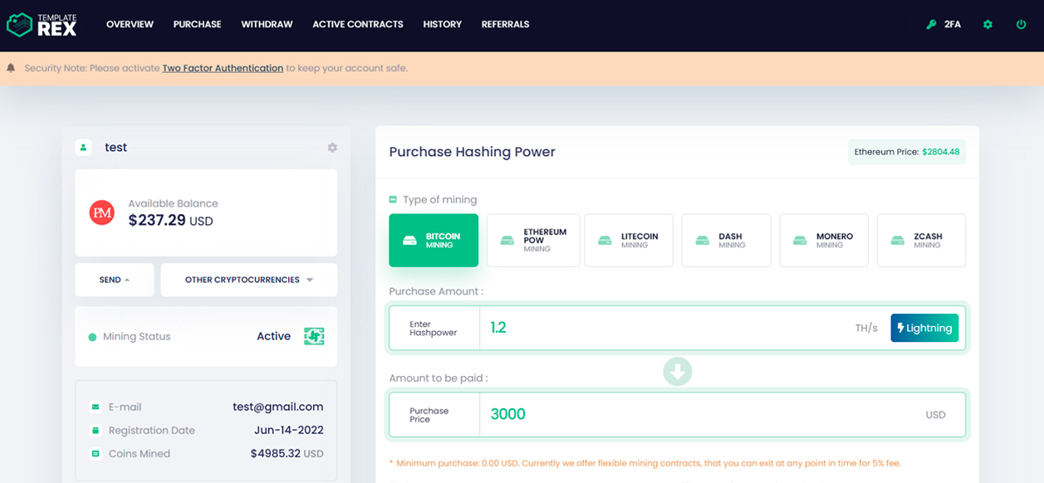This screenshot has width=1044, height=483.
Task: Go to Active Contracts menu item
Action: (x=358, y=25)
